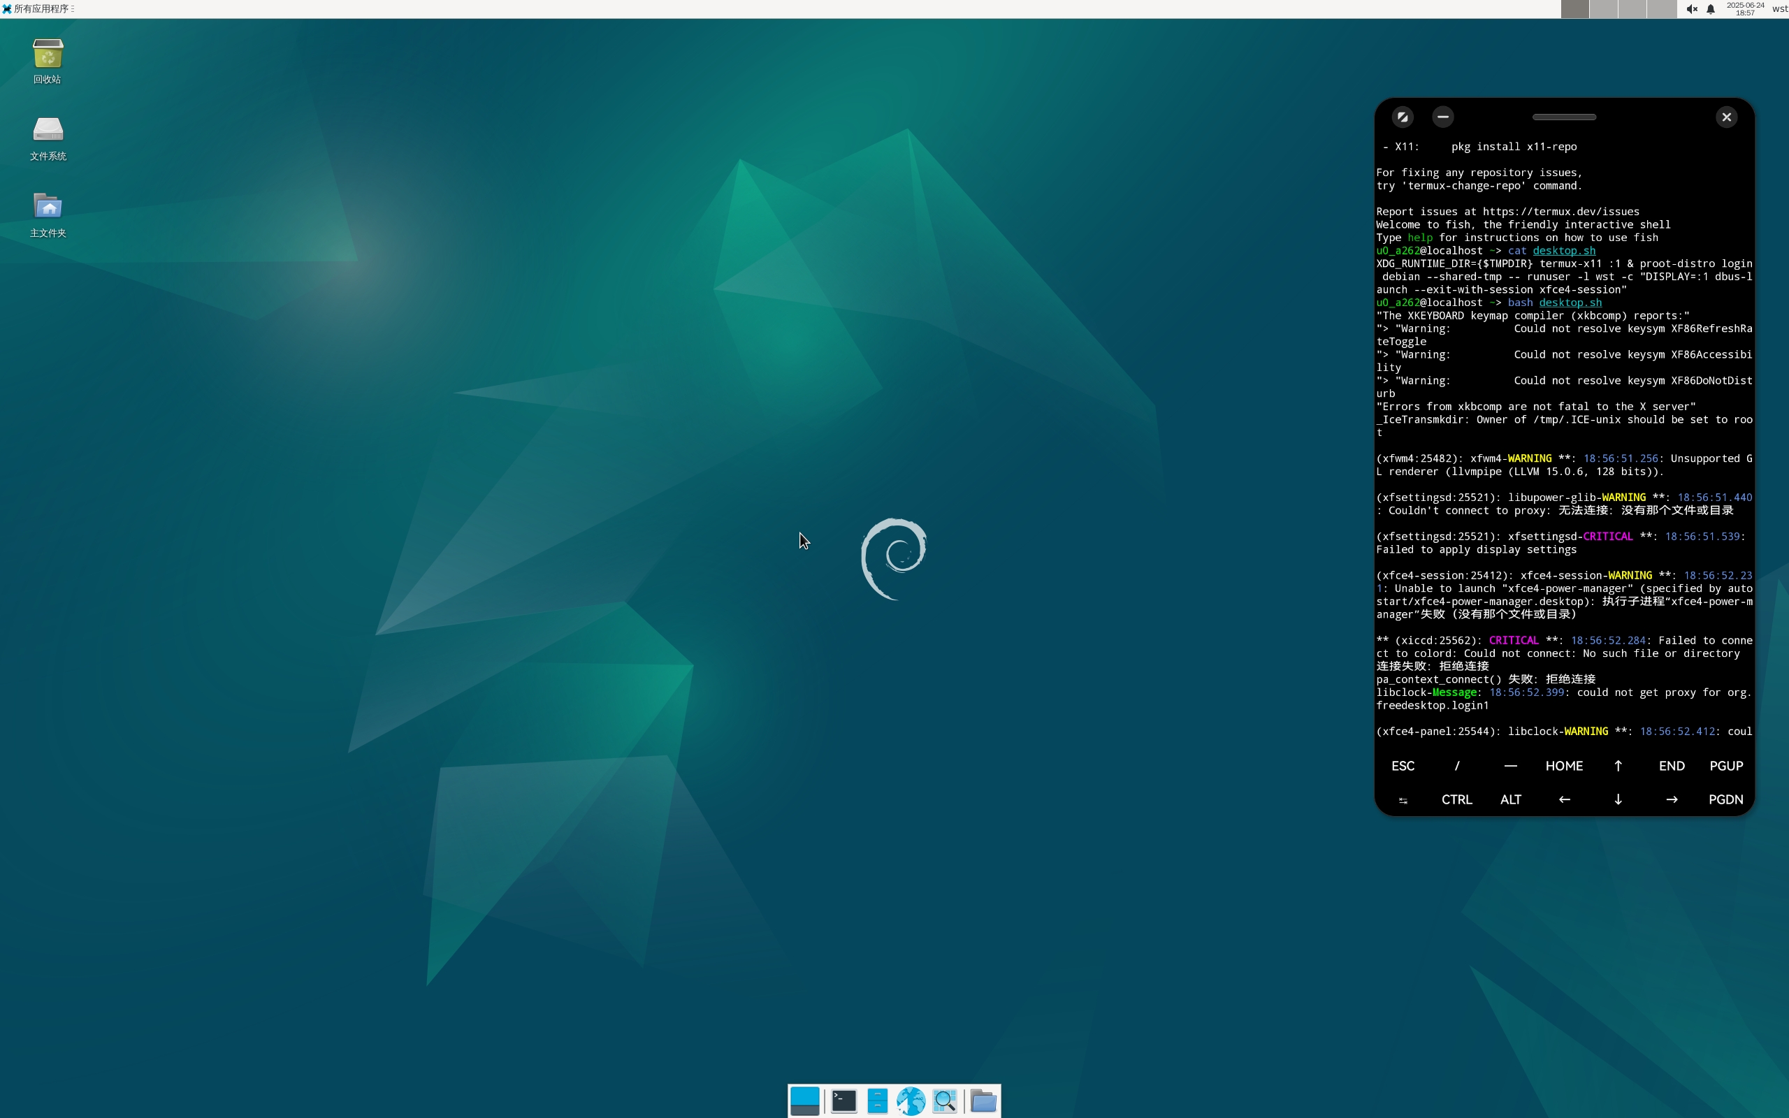
Task: Click the floating terminal drag handle bar
Action: point(1563,117)
